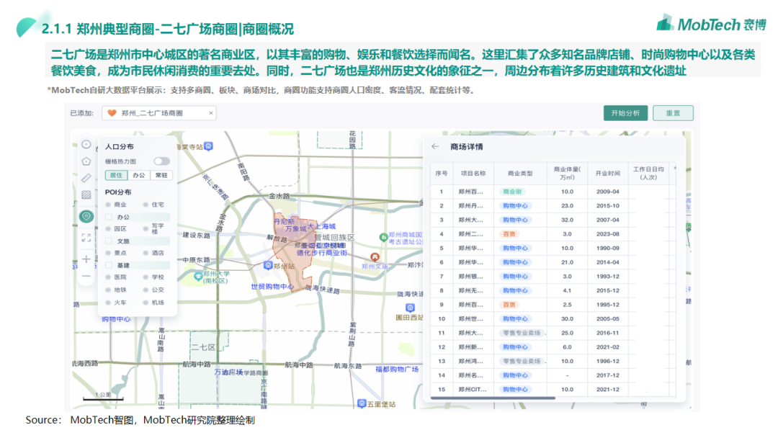Check the 文旅 POI category checkbox
Screen dimensions: 778x438
(109, 241)
